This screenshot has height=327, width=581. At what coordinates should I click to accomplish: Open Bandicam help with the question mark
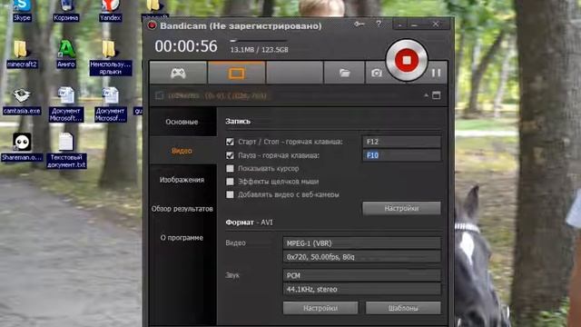(379, 24)
